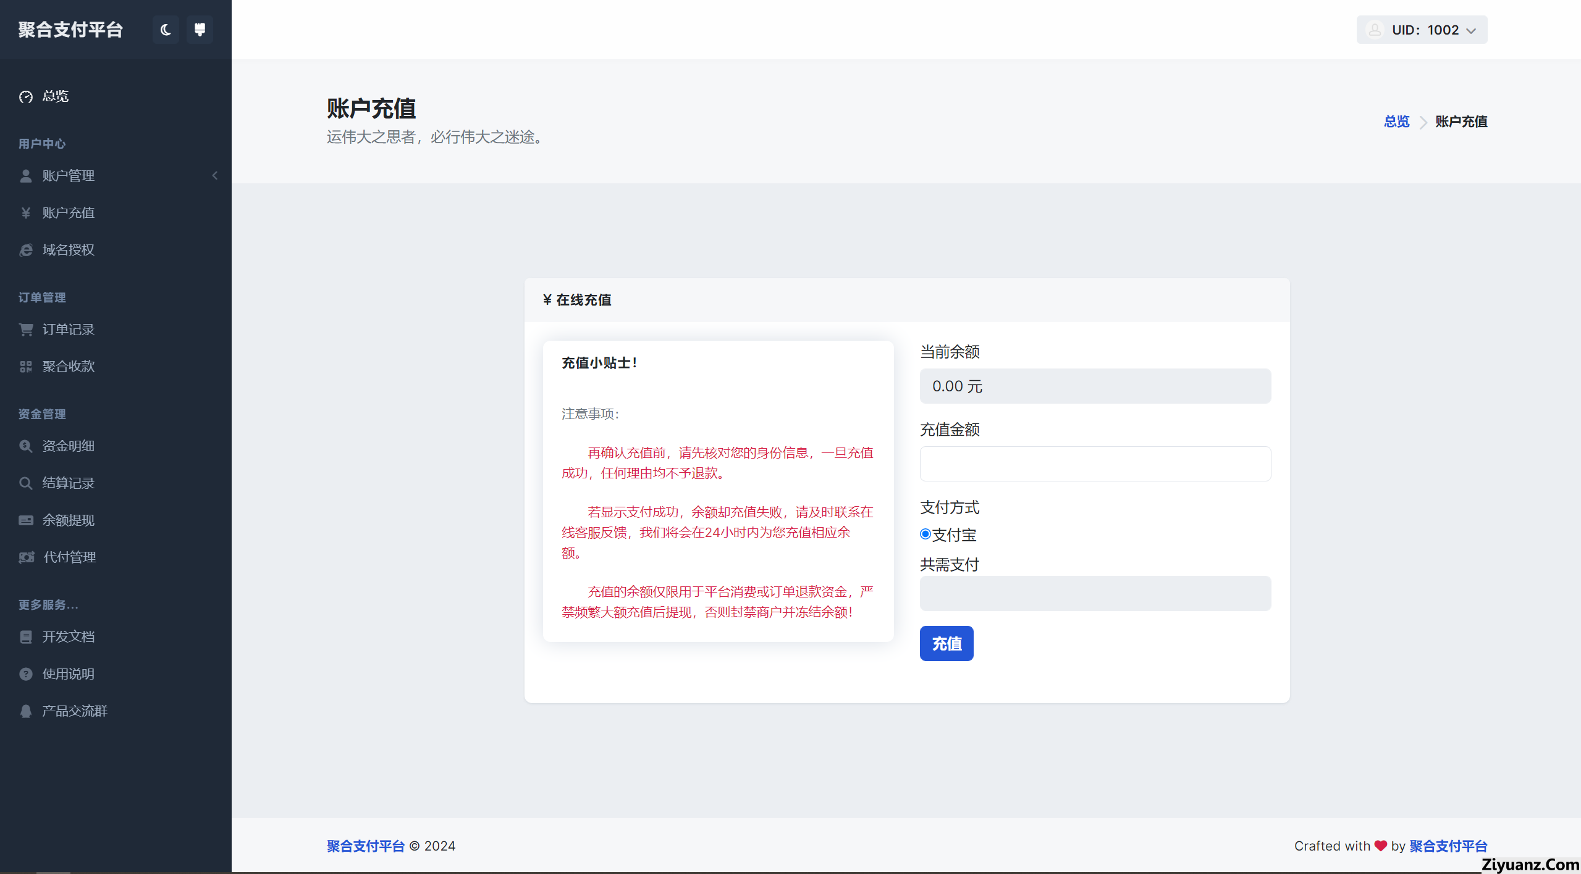Click the shopping cart icon beside 订单记录
1581x874 pixels.
26,330
